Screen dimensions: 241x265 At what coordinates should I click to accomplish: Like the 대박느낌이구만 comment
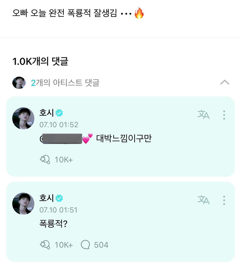click(45, 160)
